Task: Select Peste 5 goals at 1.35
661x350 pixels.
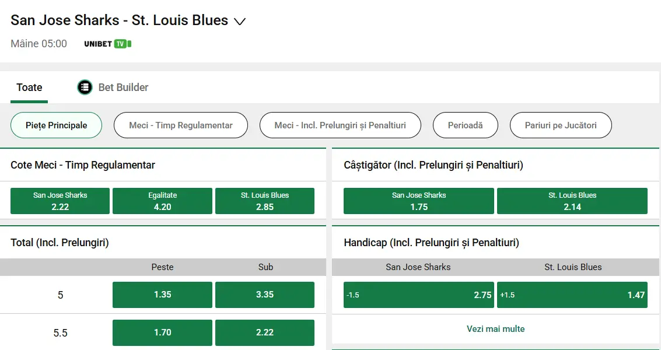Action: tap(162, 295)
